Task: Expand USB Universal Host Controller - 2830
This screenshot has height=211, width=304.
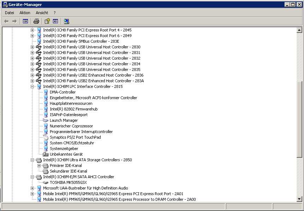Action: tap(32, 47)
